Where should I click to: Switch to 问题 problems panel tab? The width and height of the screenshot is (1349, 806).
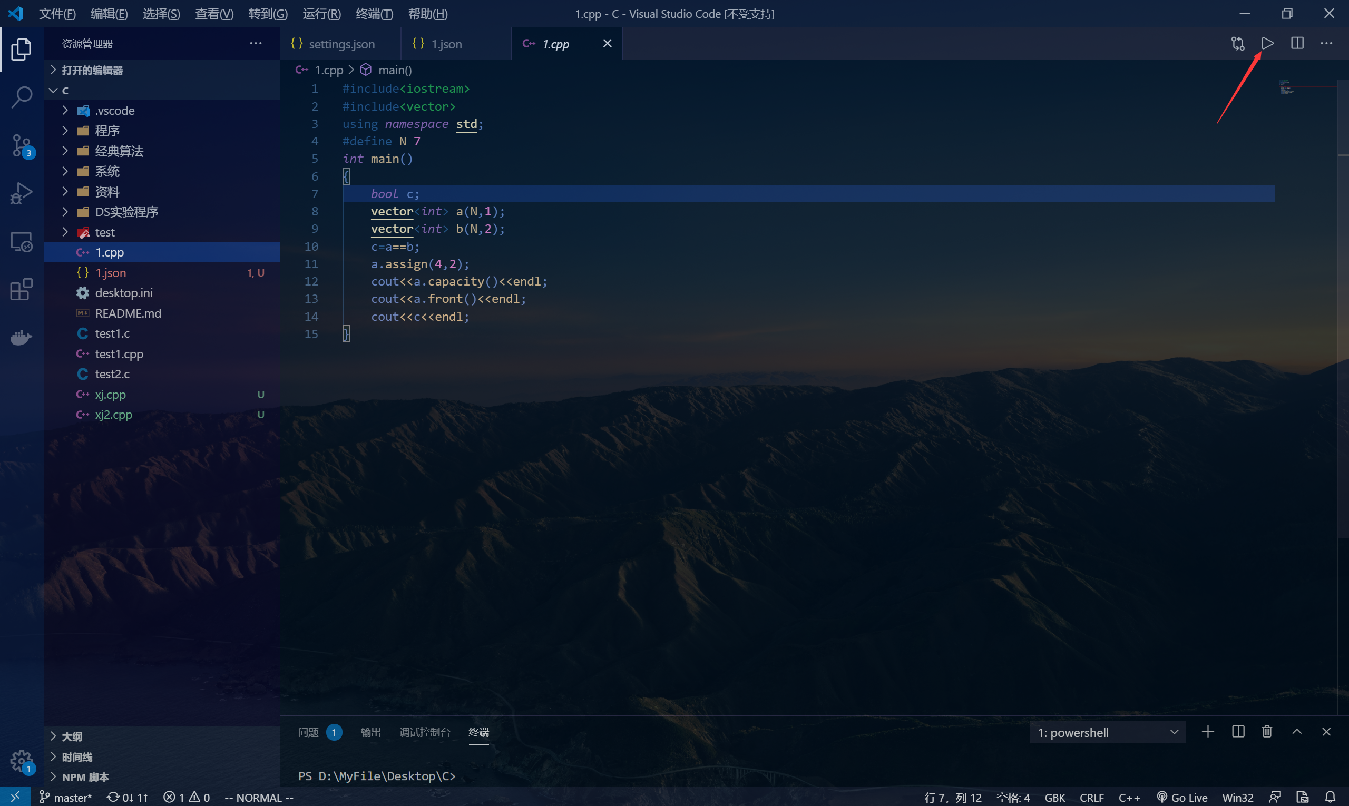click(x=319, y=732)
